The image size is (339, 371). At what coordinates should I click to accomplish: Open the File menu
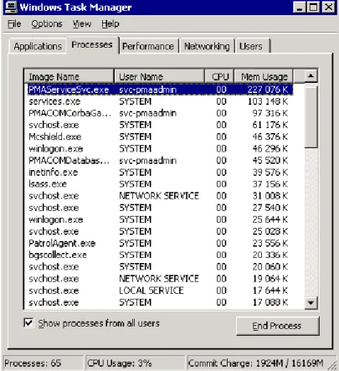pyautogui.click(x=14, y=24)
